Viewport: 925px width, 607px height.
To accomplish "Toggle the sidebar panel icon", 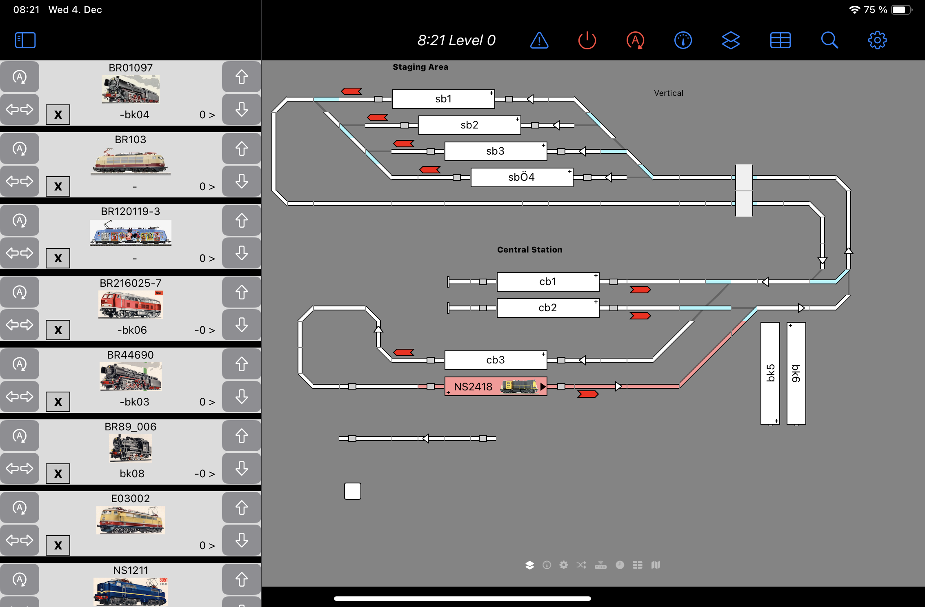I will pyautogui.click(x=25, y=40).
